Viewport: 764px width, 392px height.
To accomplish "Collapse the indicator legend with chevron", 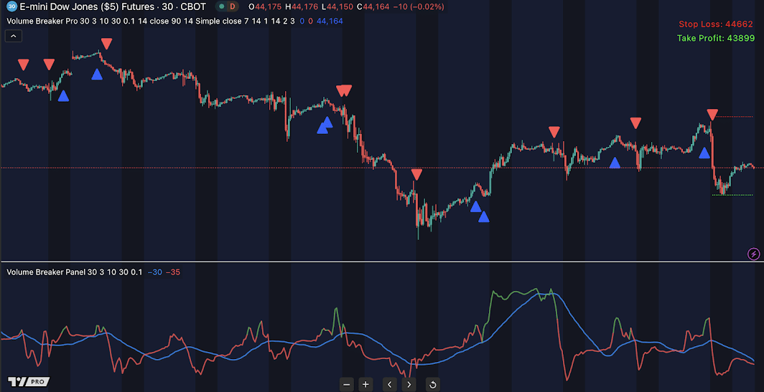I will [x=15, y=35].
